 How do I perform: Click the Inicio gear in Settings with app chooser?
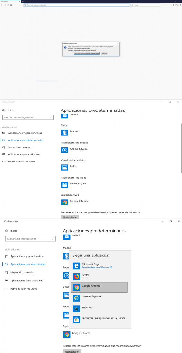coord(6,231)
